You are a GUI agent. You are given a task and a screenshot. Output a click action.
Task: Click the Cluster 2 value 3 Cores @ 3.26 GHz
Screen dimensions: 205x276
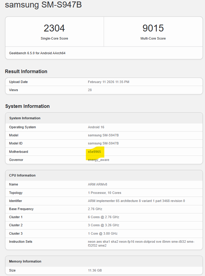click(103, 225)
